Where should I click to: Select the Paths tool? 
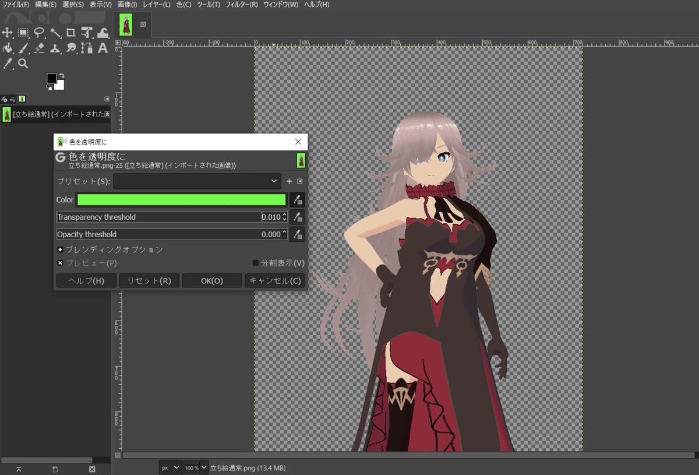coord(87,48)
